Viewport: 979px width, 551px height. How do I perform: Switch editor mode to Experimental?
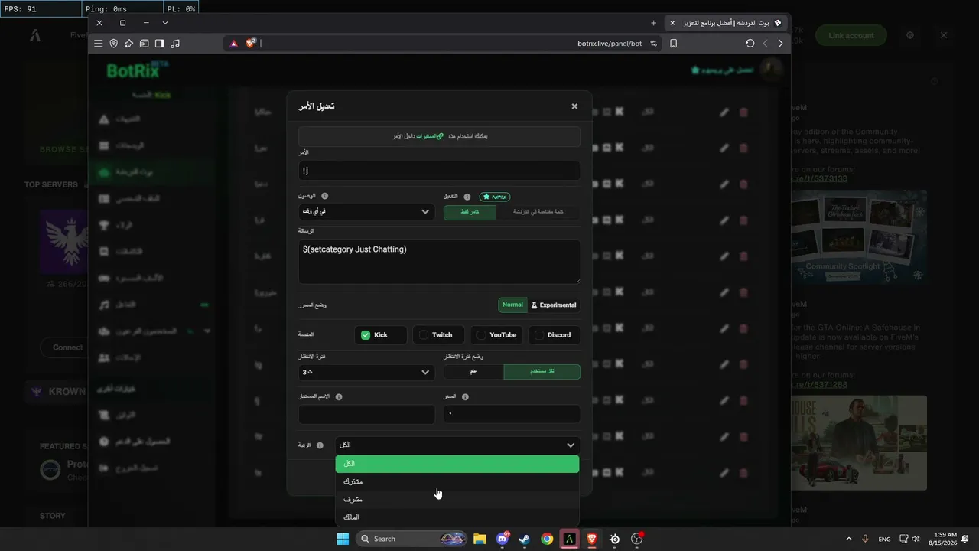(553, 305)
